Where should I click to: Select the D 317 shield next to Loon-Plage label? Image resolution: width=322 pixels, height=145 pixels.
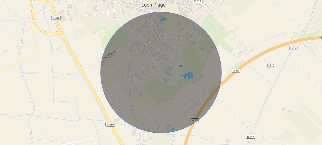tap(197, 1)
